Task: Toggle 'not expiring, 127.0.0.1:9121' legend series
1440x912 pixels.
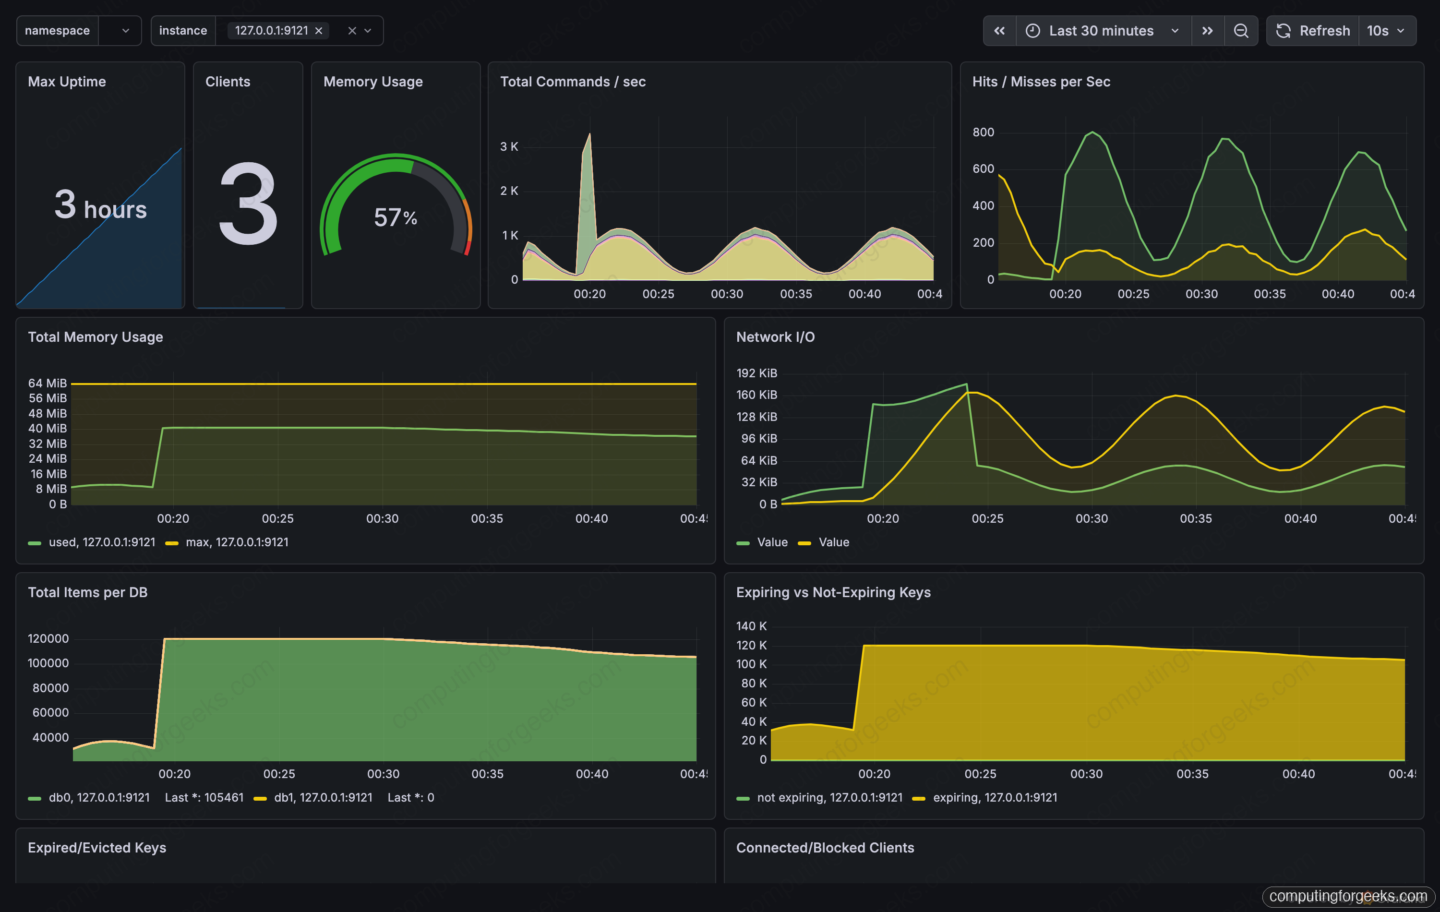Action: (829, 797)
